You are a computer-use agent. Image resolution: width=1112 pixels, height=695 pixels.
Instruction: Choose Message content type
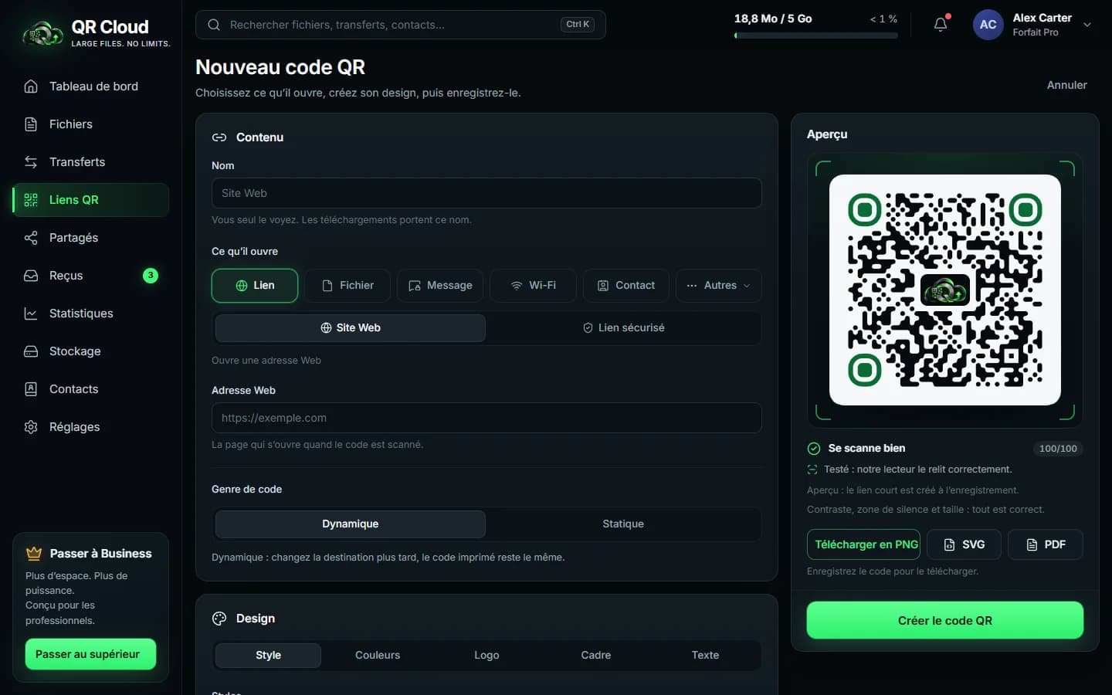pyautogui.click(x=440, y=286)
